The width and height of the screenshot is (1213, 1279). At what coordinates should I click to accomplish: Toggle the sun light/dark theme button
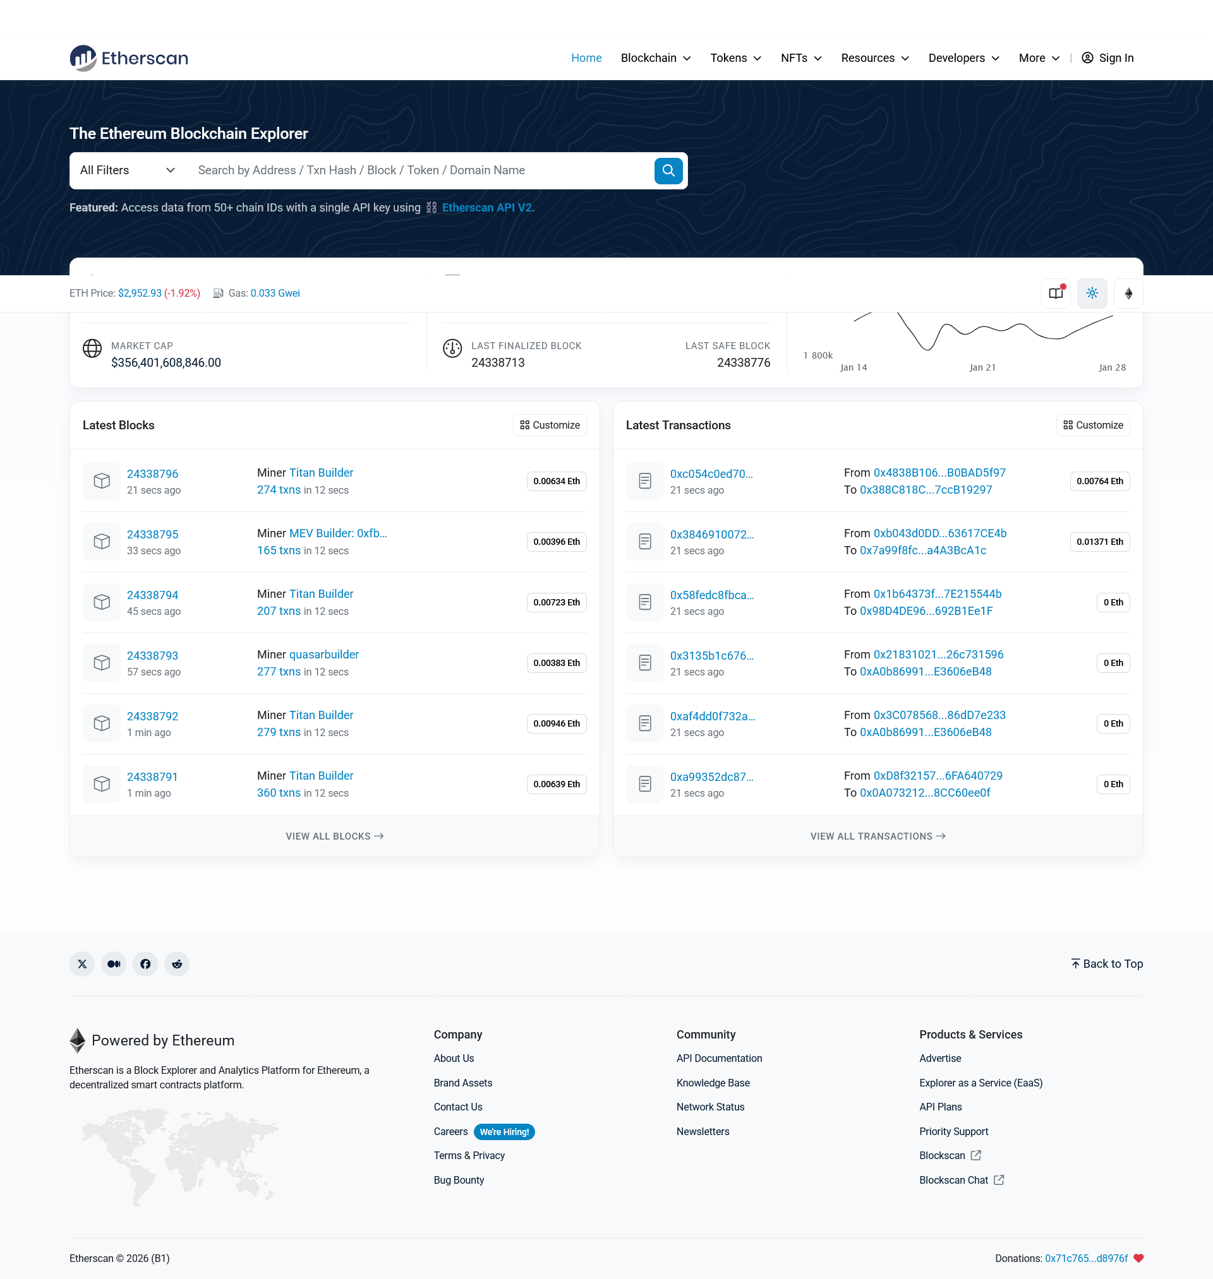click(x=1092, y=294)
